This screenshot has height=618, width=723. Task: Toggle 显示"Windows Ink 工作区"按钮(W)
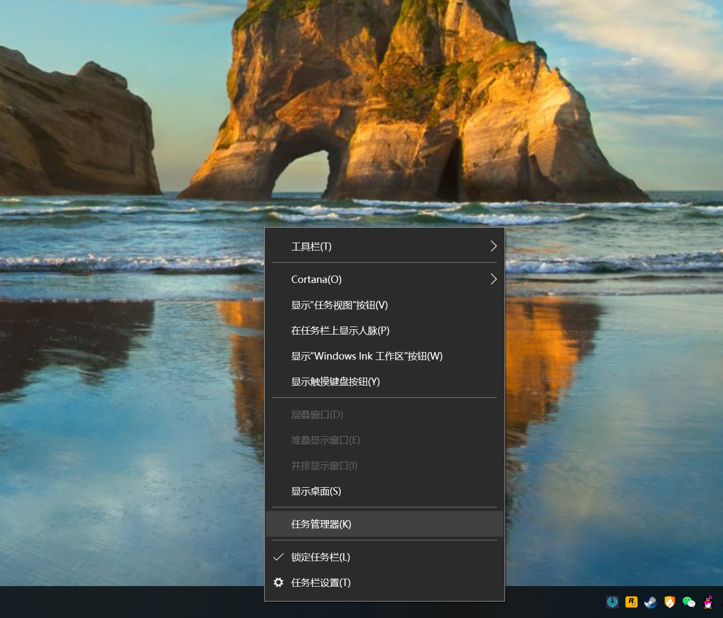384,356
